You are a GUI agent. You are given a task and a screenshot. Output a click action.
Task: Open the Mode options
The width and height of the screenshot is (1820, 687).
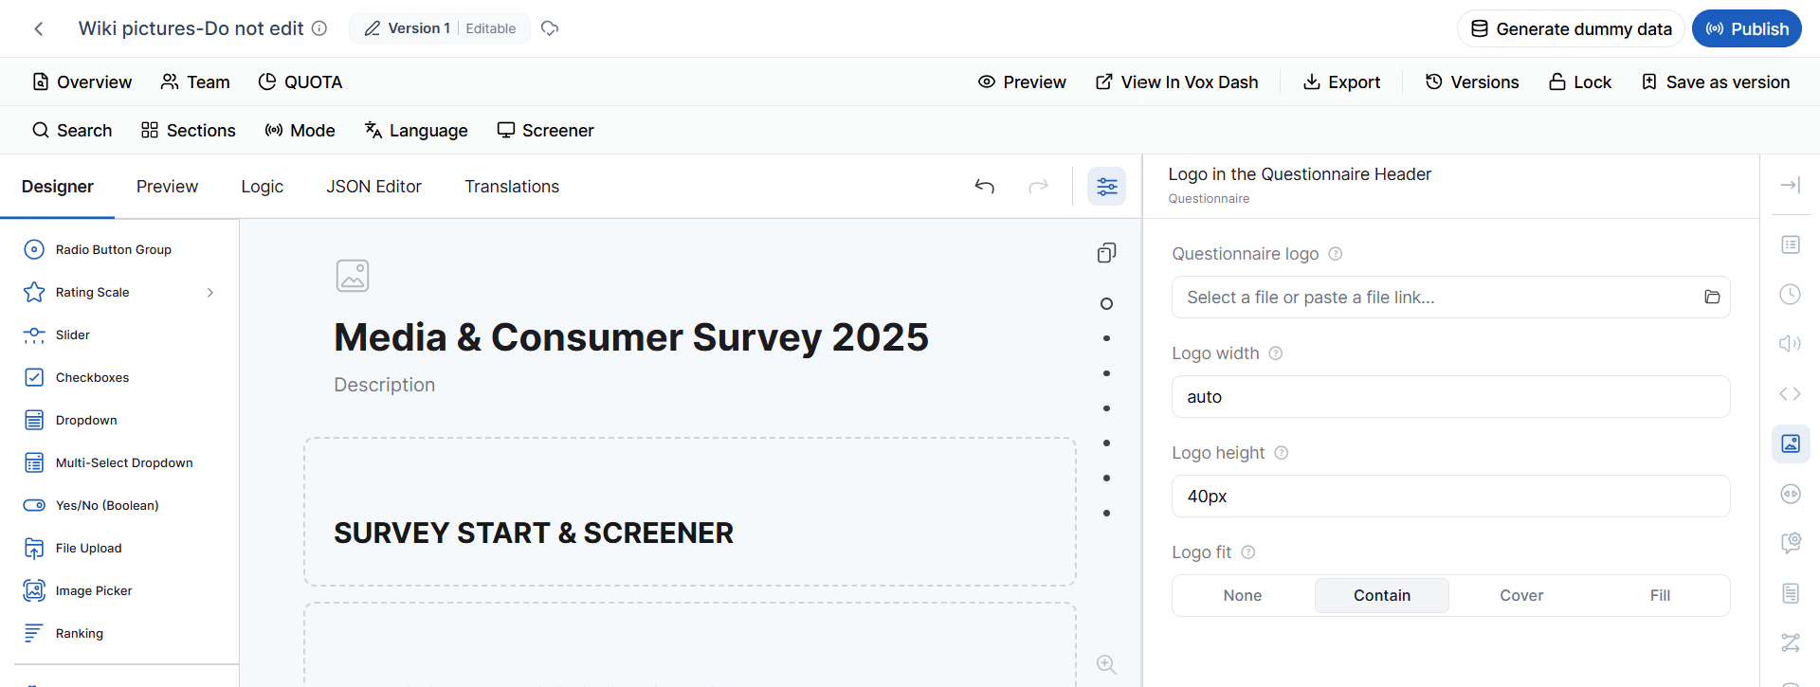coord(300,131)
